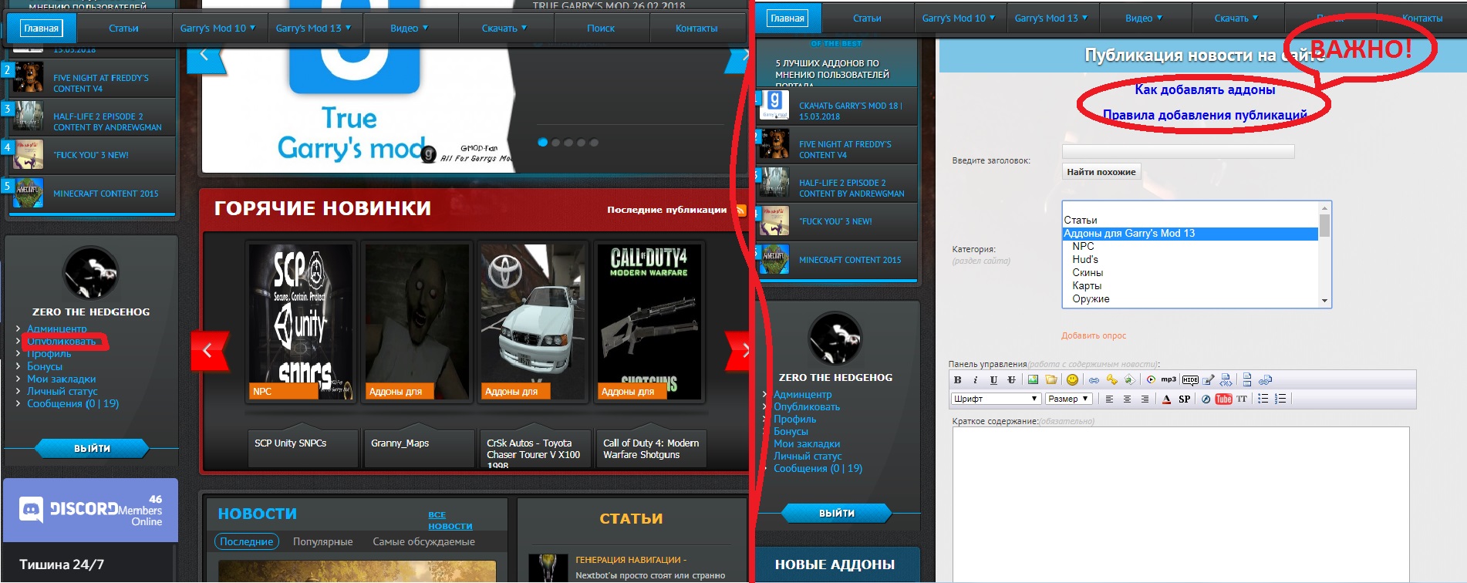Open Главная tab in the right window
This screenshot has height=583, width=1467.
[x=787, y=19]
